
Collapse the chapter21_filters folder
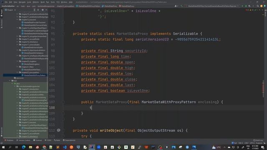[x=18, y=67]
